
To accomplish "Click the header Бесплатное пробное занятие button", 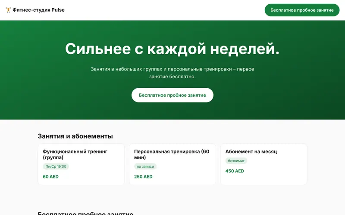I will tap(302, 10).
